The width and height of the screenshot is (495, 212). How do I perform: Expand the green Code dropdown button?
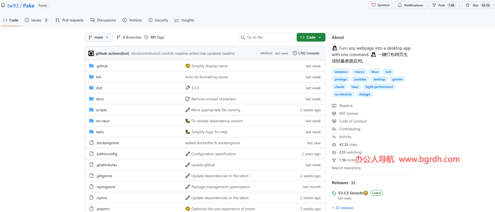pyautogui.click(x=311, y=37)
